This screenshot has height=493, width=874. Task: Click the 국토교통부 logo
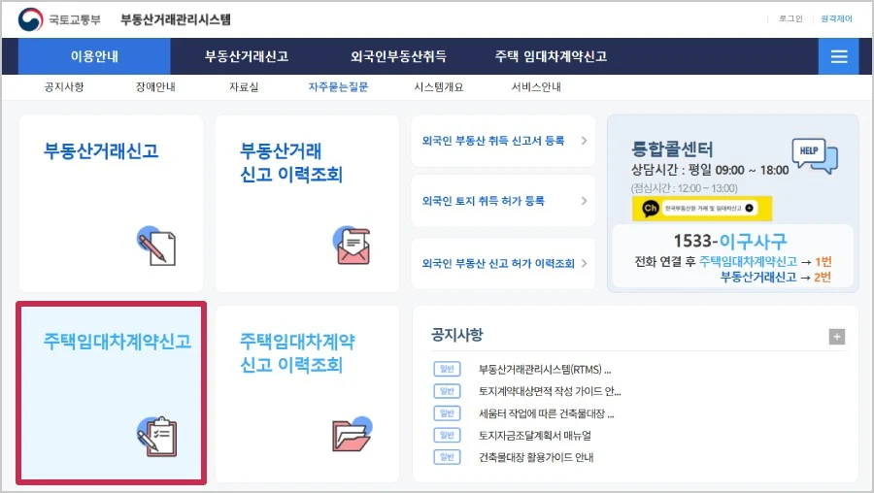pos(58,19)
